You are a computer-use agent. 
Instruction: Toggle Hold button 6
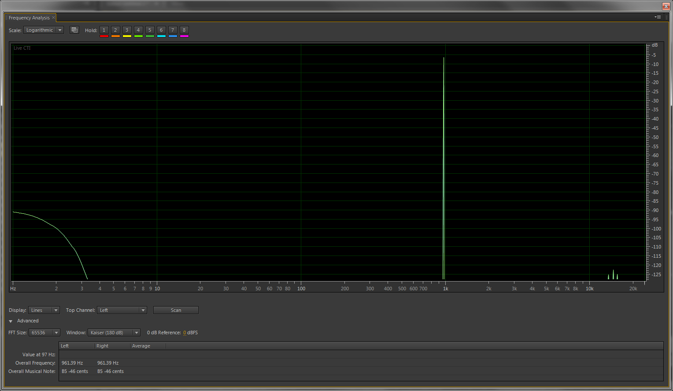click(x=161, y=30)
